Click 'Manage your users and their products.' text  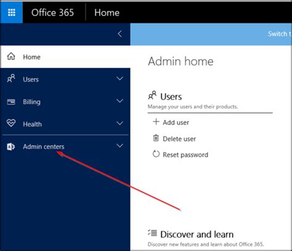[193, 106]
